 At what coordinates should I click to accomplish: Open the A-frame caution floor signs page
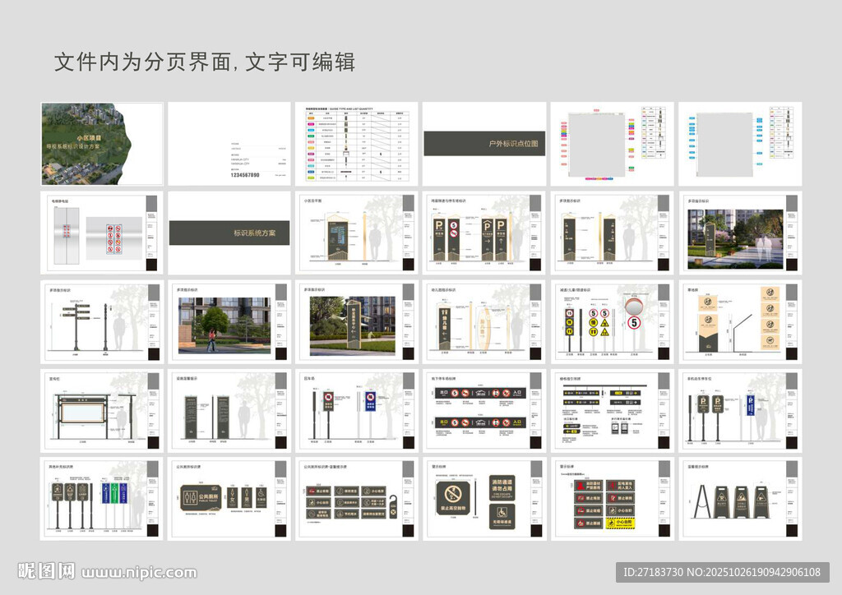[x=740, y=499]
